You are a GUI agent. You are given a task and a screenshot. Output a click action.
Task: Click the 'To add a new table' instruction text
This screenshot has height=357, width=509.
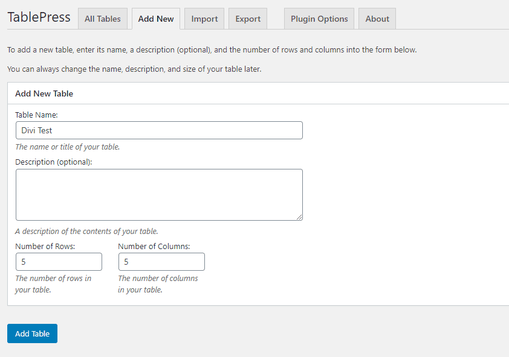coord(212,50)
